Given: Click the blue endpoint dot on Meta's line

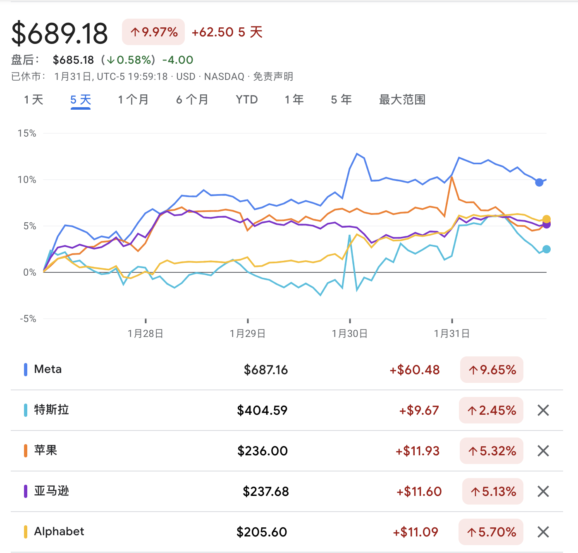Looking at the screenshot, I should point(539,182).
